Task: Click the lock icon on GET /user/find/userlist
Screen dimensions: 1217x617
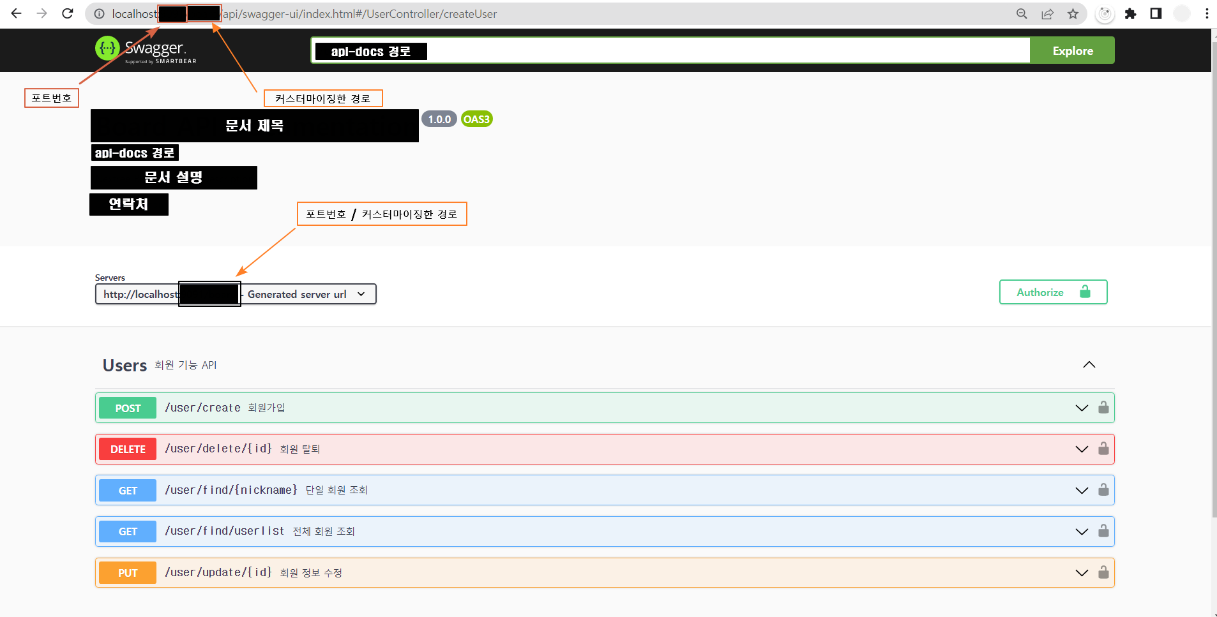Action: (x=1103, y=531)
